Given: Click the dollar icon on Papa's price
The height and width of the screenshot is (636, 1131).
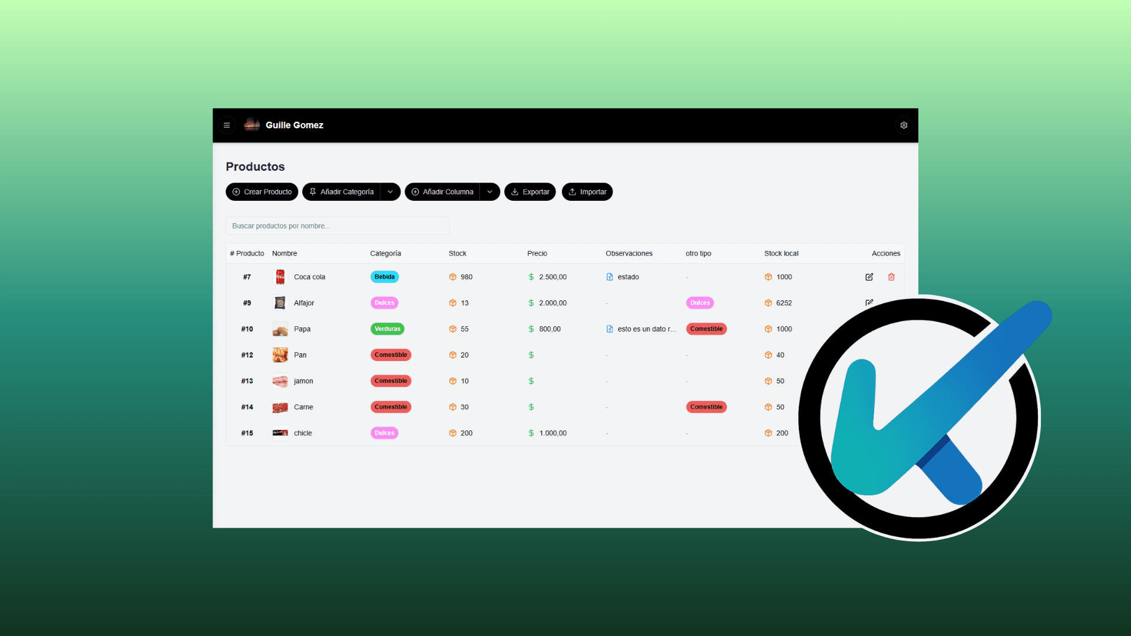Looking at the screenshot, I should coord(531,329).
